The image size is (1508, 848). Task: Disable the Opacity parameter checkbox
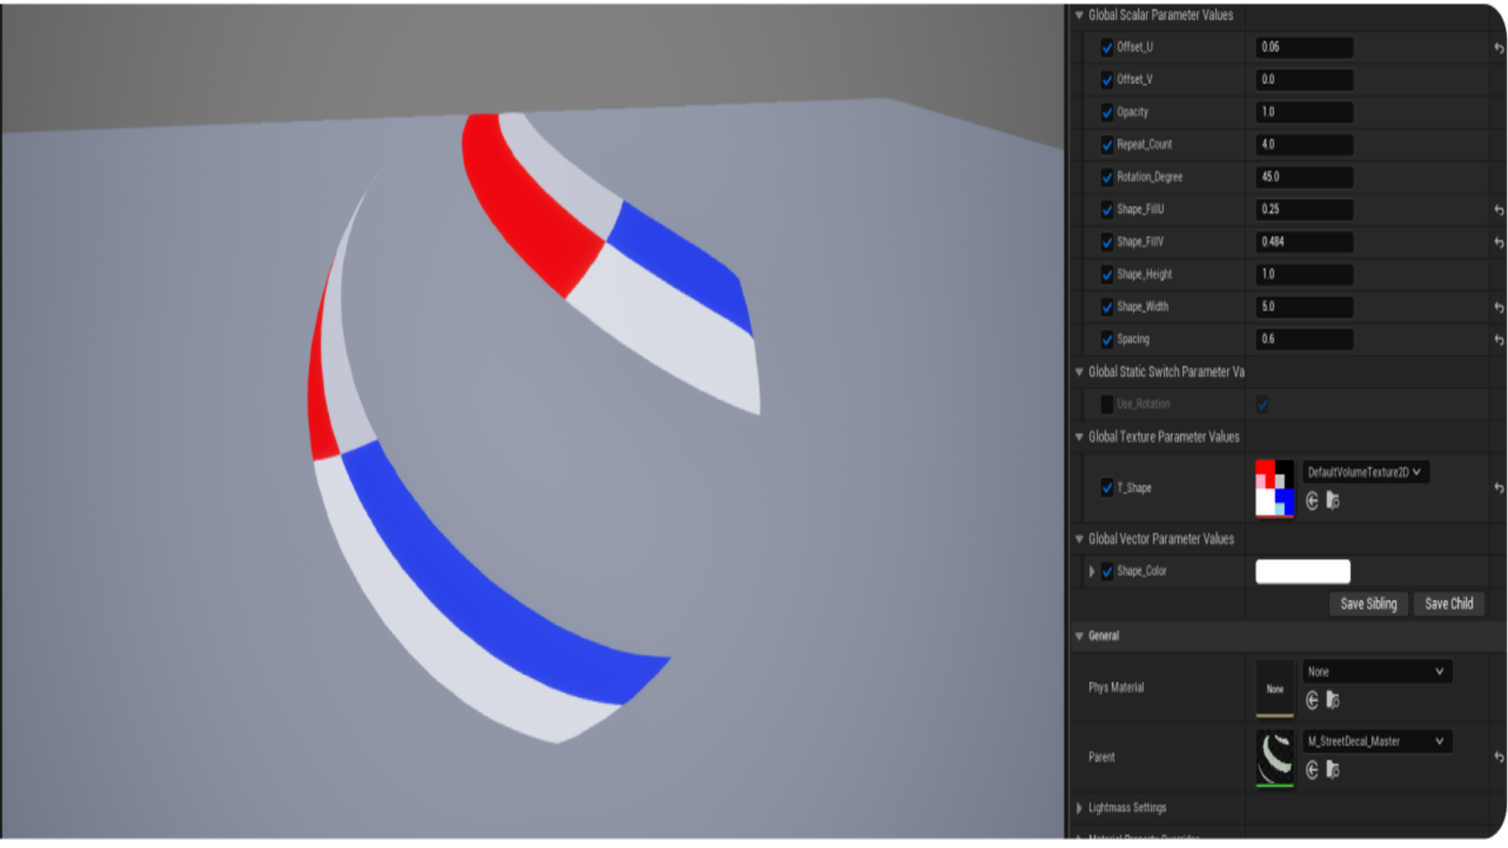[x=1106, y=112]
